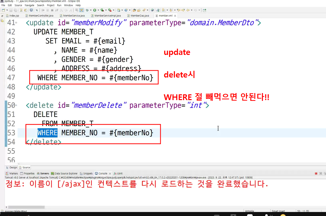Image resolution: width=326 pixels, height=216 pixels.
Task: Open the Search icon dropdown arrow
Action: point(147,10)
